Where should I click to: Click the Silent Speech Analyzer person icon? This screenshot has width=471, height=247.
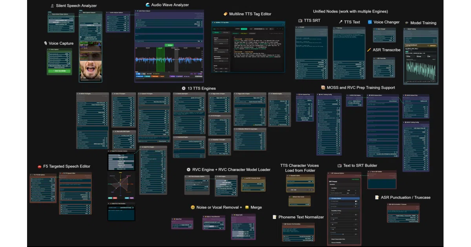point(53,6)
